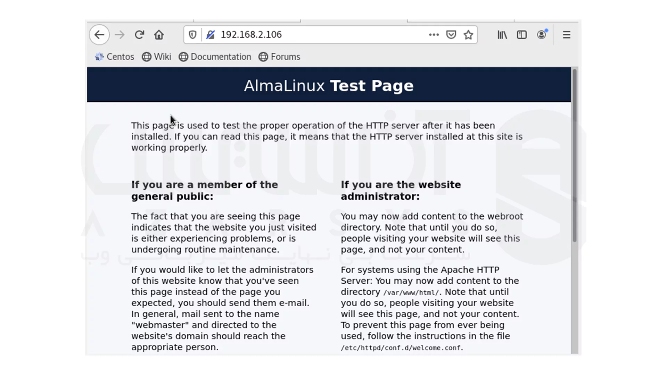The width and height of the screenshot is (667, 375).
Task: Click the /var/www/html/ path text
Action: tap(411, 293)
